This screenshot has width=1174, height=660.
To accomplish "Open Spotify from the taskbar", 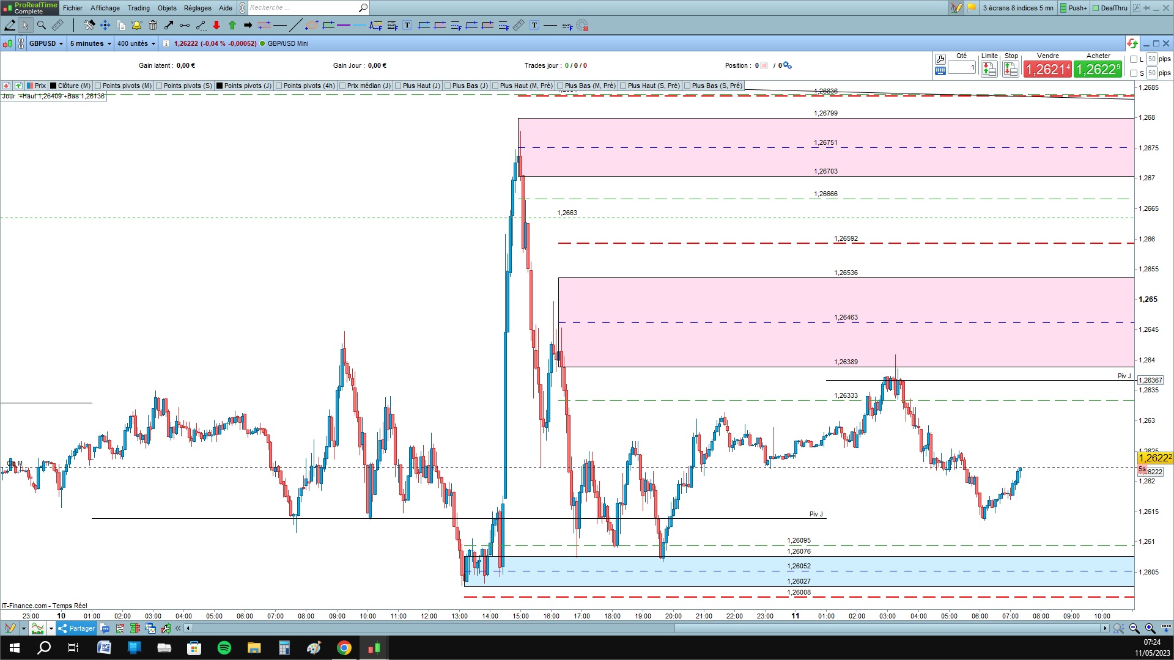I will pos(224,648).
